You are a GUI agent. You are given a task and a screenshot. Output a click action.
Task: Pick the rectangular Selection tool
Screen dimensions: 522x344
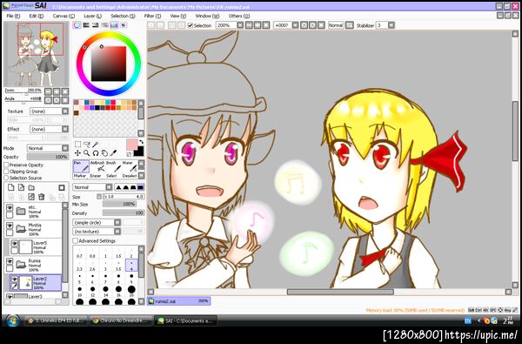point(77,145)
